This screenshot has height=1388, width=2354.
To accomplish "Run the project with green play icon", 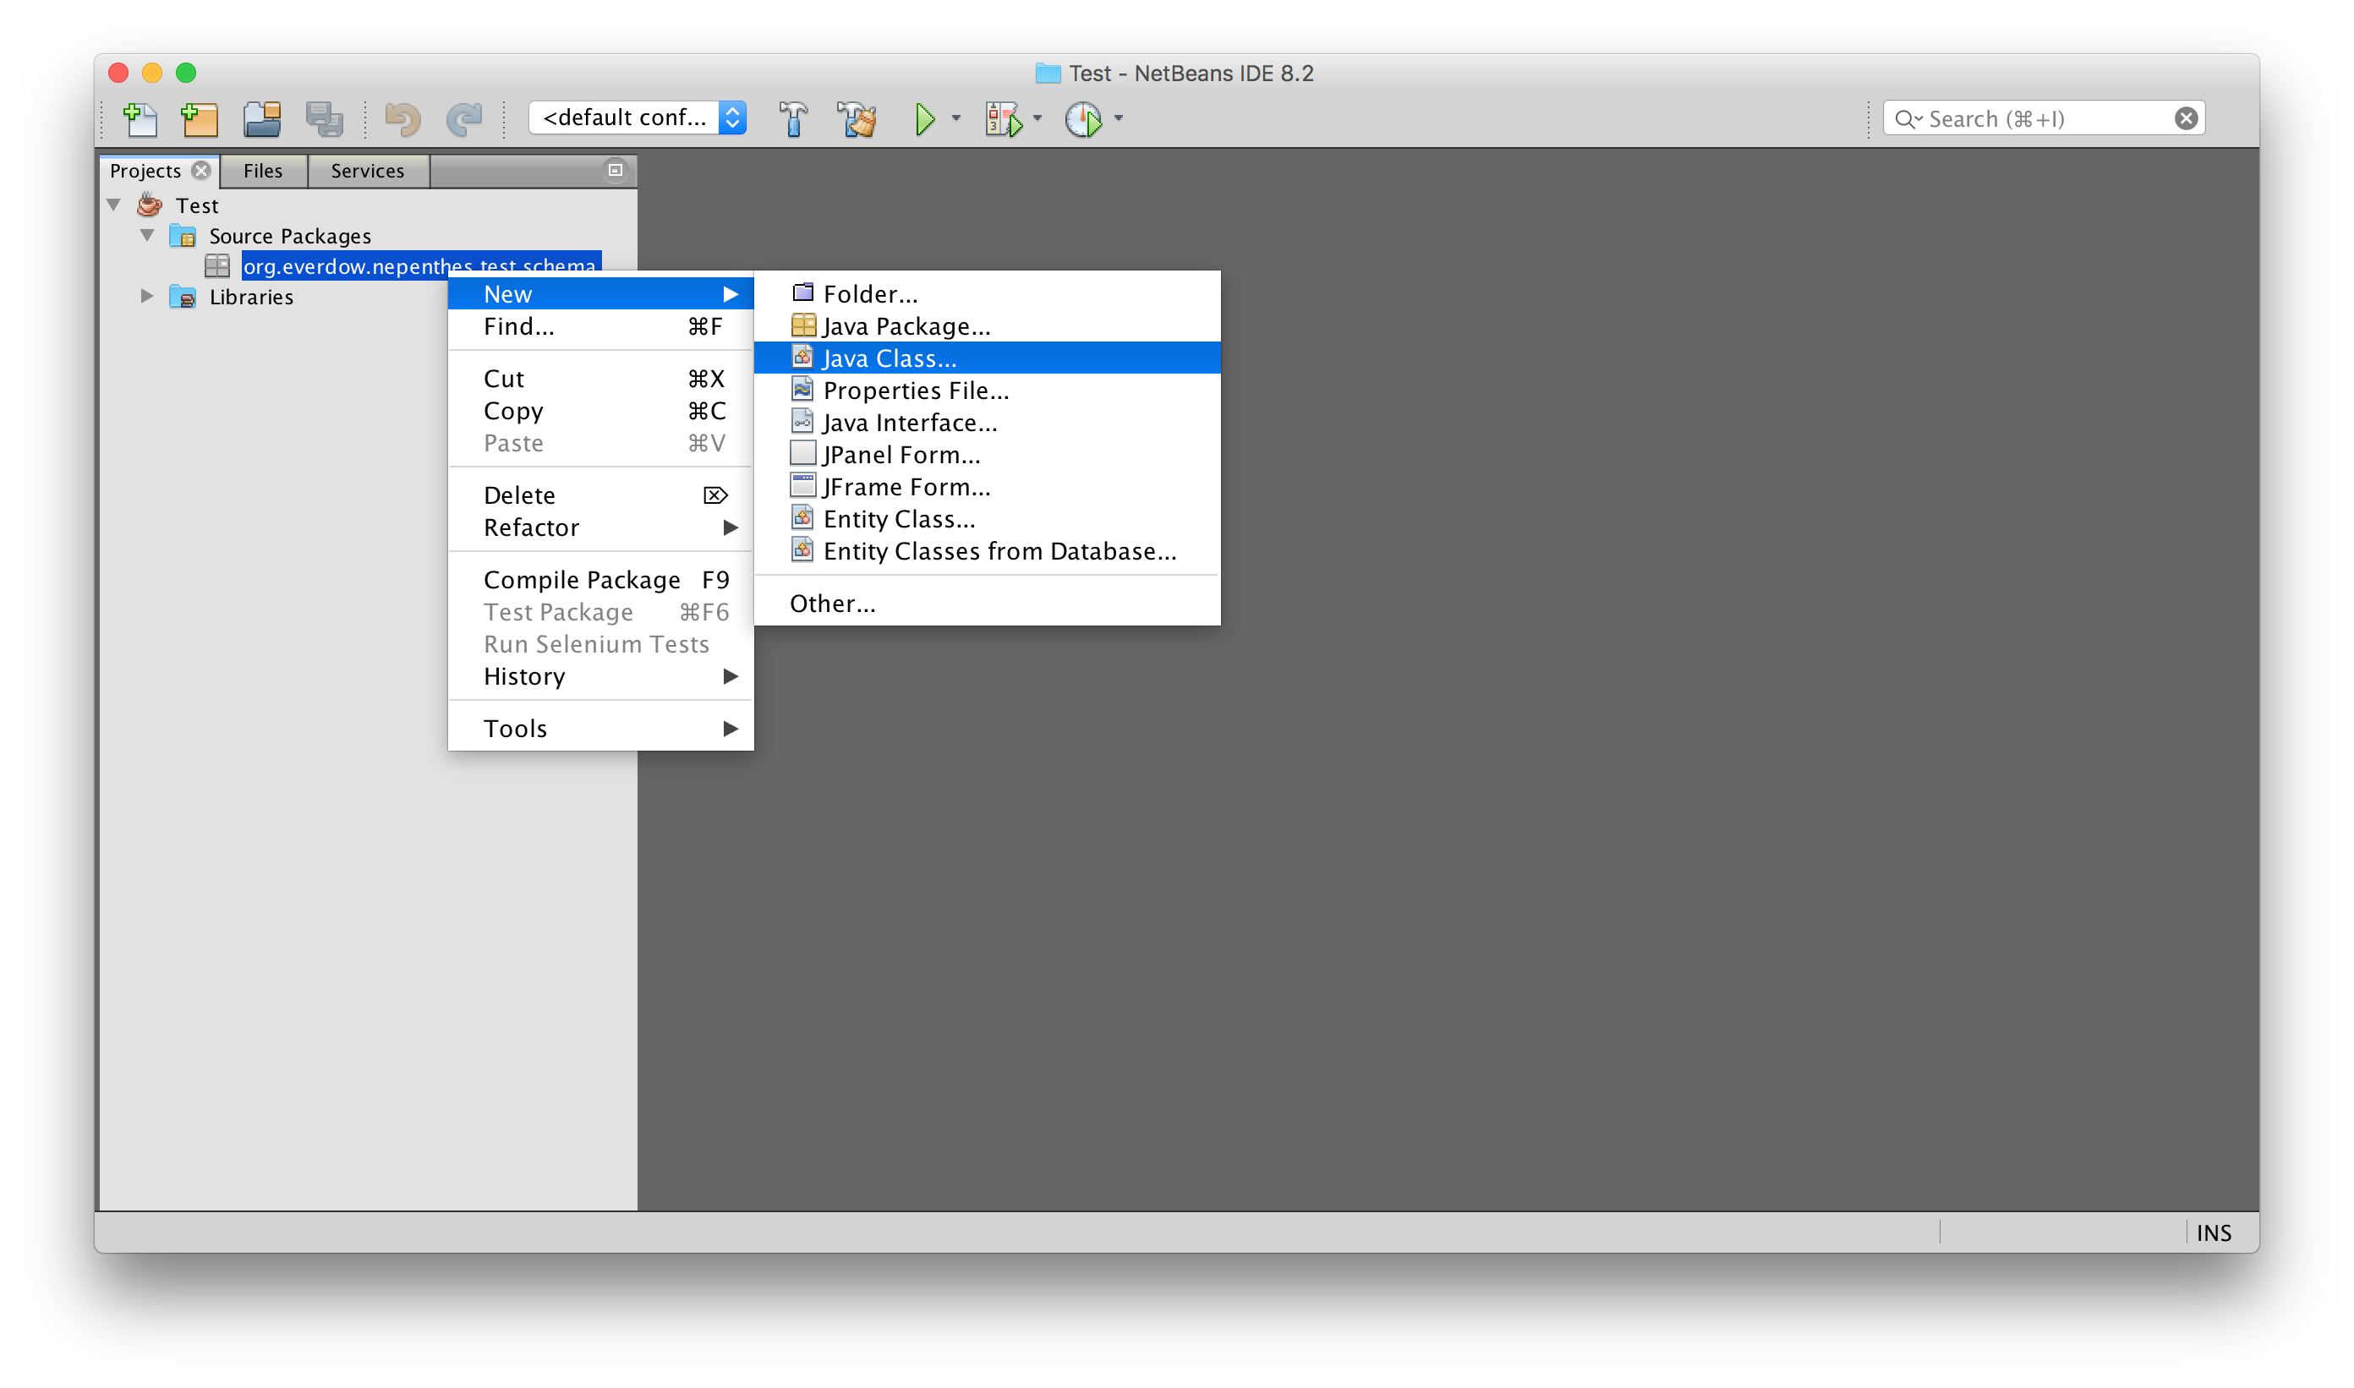I will 924,119.
